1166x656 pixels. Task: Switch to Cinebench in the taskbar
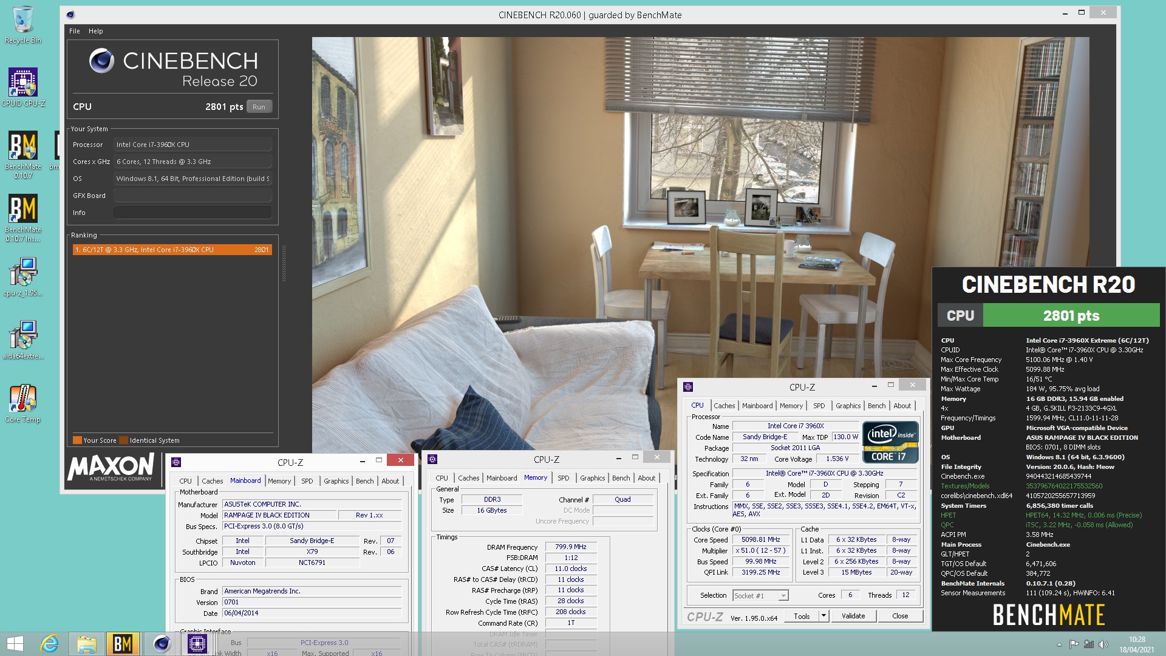coord(161,644)
